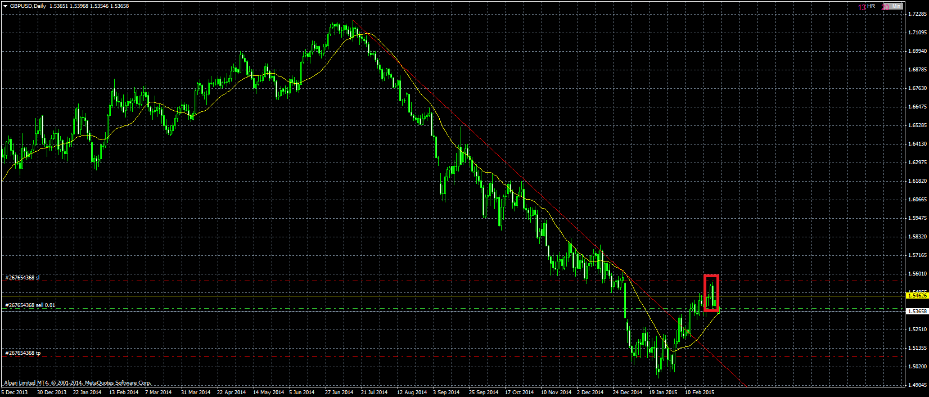Click the 5 Dec 2013 date label
The width and height of the screenshot is (929, 397).
pyautogui.click(x=15, y=393)
